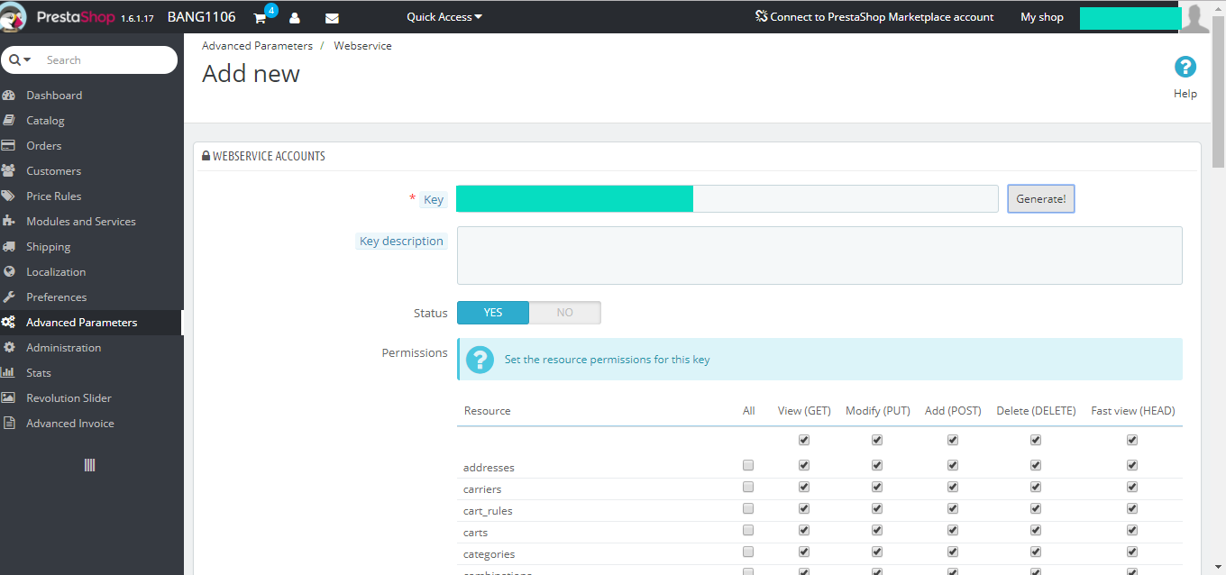Click the PrestaShop logo
The height and width of the screenshot is (575, 1226).
pyautogui.click(x=58, y=17)
